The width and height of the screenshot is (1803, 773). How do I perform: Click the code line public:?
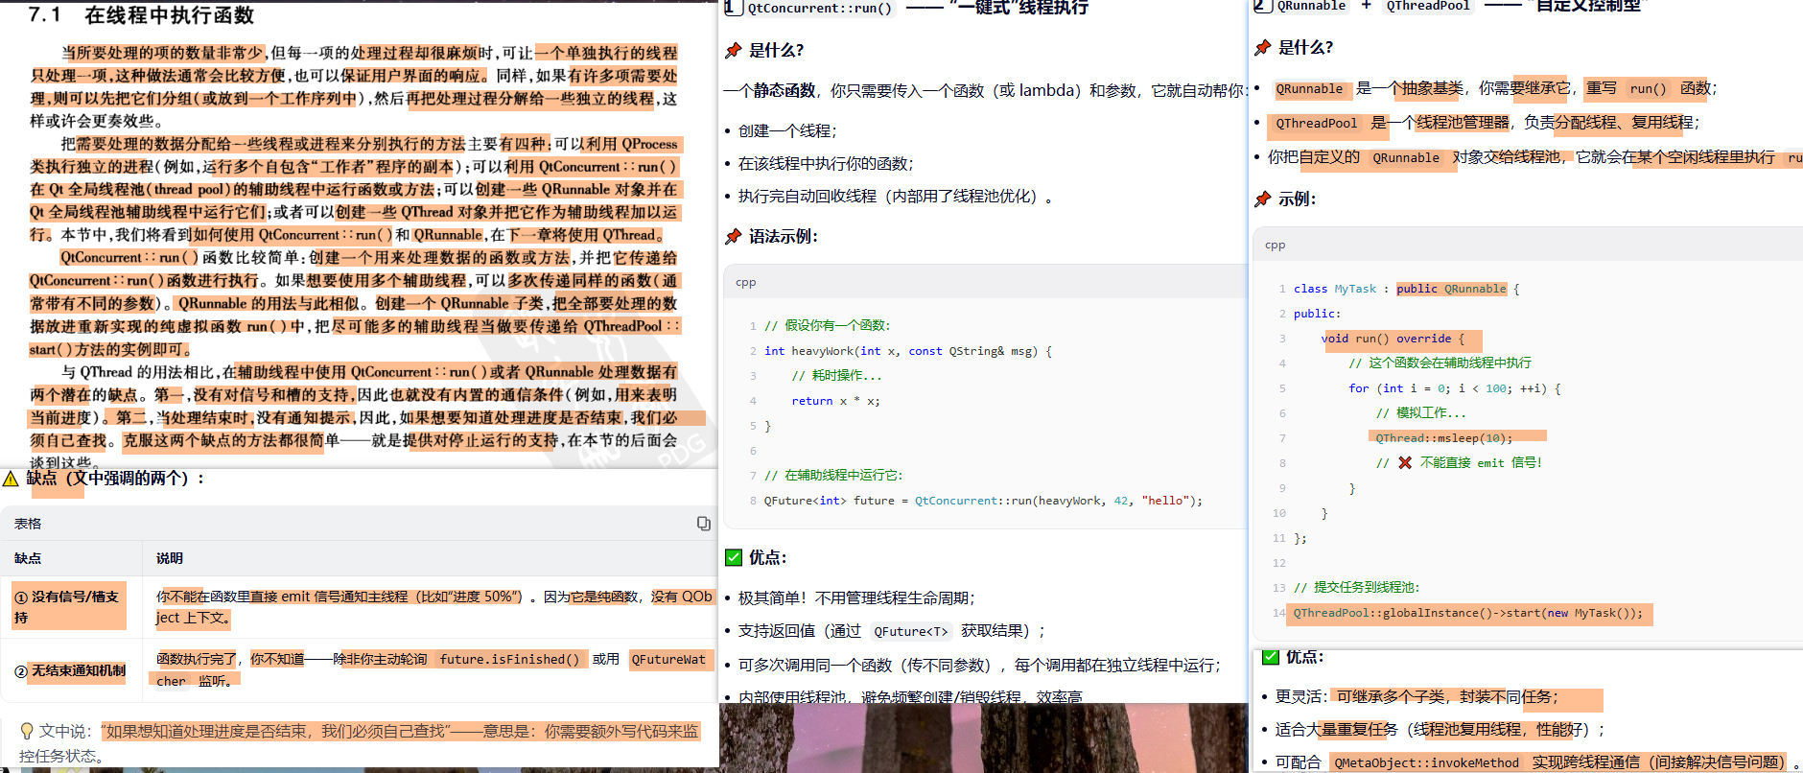click(1317, 314)
